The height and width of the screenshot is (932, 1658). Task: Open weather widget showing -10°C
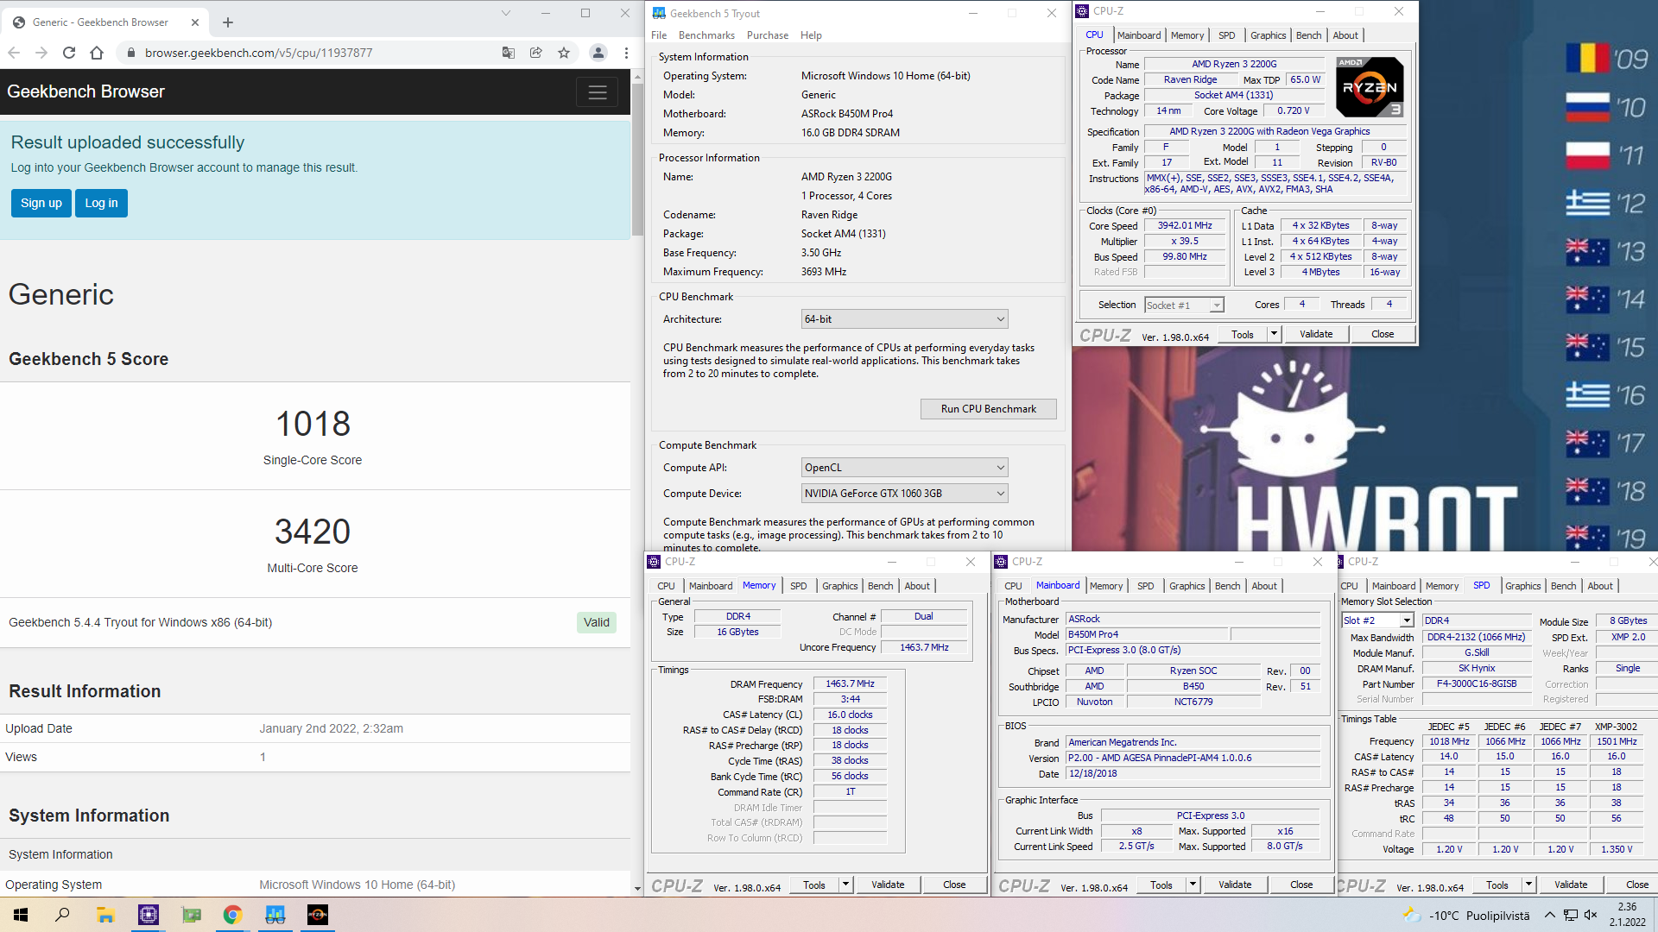1465,915
